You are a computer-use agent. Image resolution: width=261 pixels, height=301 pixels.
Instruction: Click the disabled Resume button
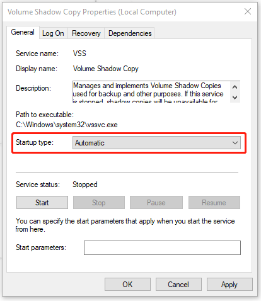(x=214, y=203)
